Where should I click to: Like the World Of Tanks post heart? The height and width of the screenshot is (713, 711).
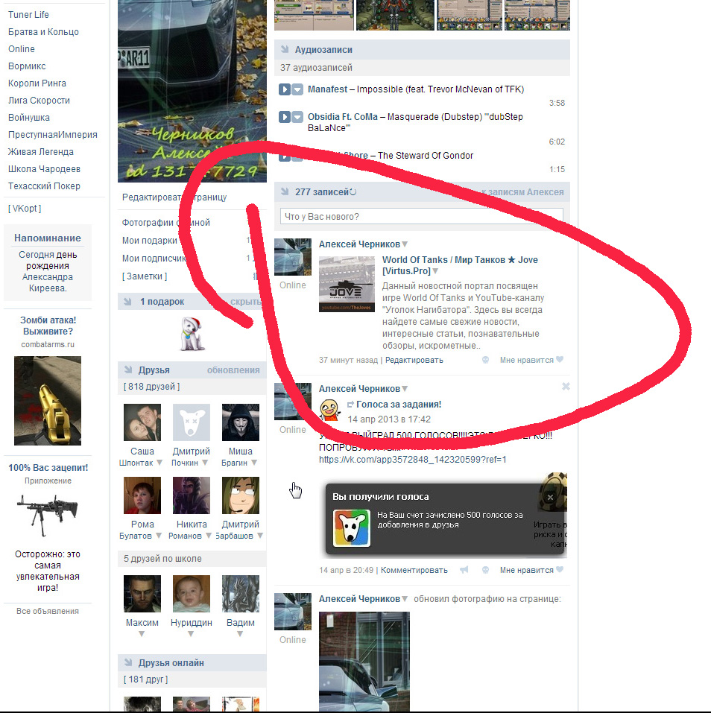pyautogui.click(x=560, y=360)
